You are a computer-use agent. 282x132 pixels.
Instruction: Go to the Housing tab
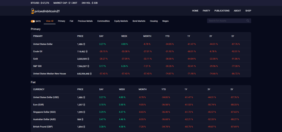[x=154, y=21]
